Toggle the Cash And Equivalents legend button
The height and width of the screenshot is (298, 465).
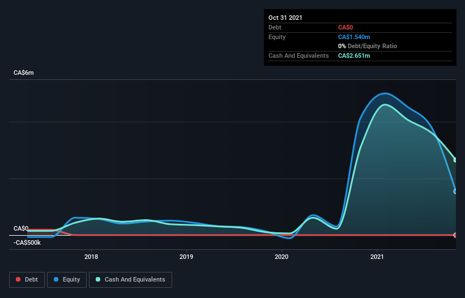[130, 280]
